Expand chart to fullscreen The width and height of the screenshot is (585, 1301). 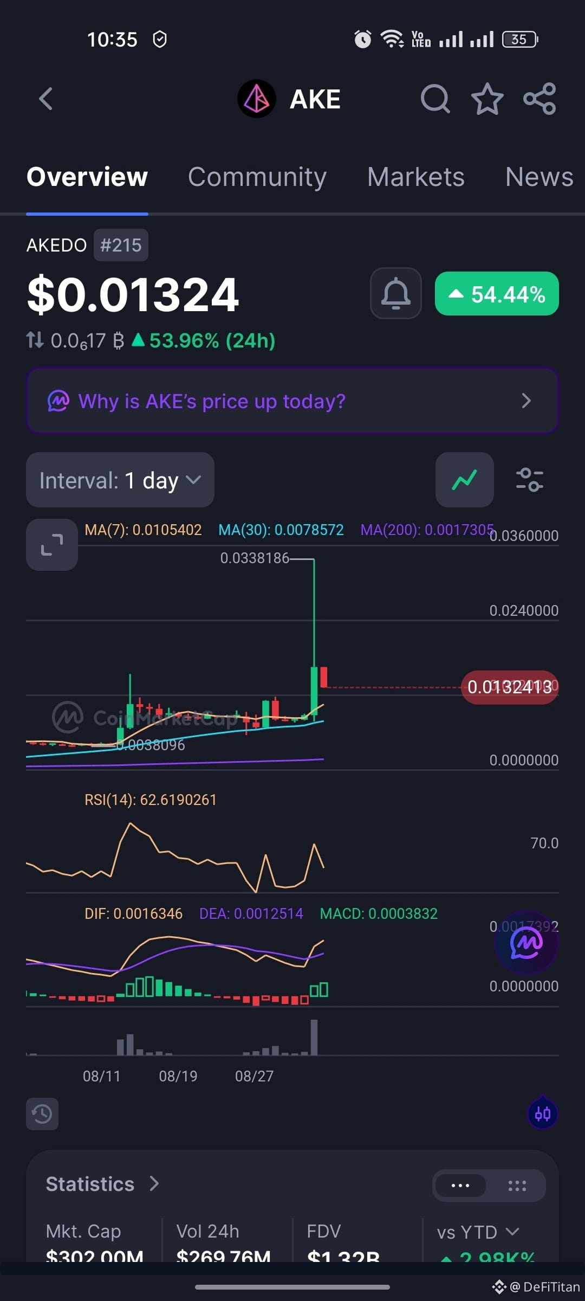[x=52, y=545]
